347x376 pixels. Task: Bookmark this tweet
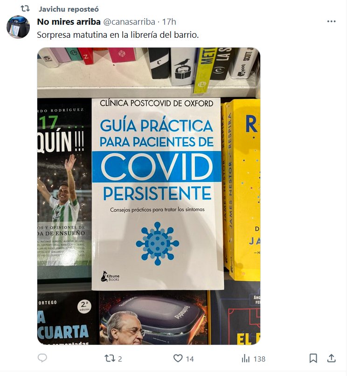click(313, 358)
